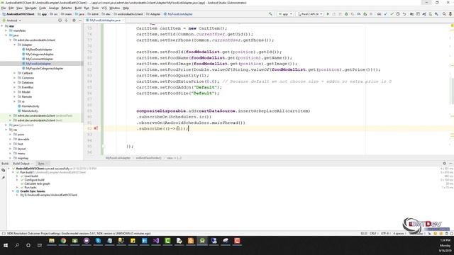
Task: Open the Pixel 2 API 24 device dropdown
Action: [310, 14]
